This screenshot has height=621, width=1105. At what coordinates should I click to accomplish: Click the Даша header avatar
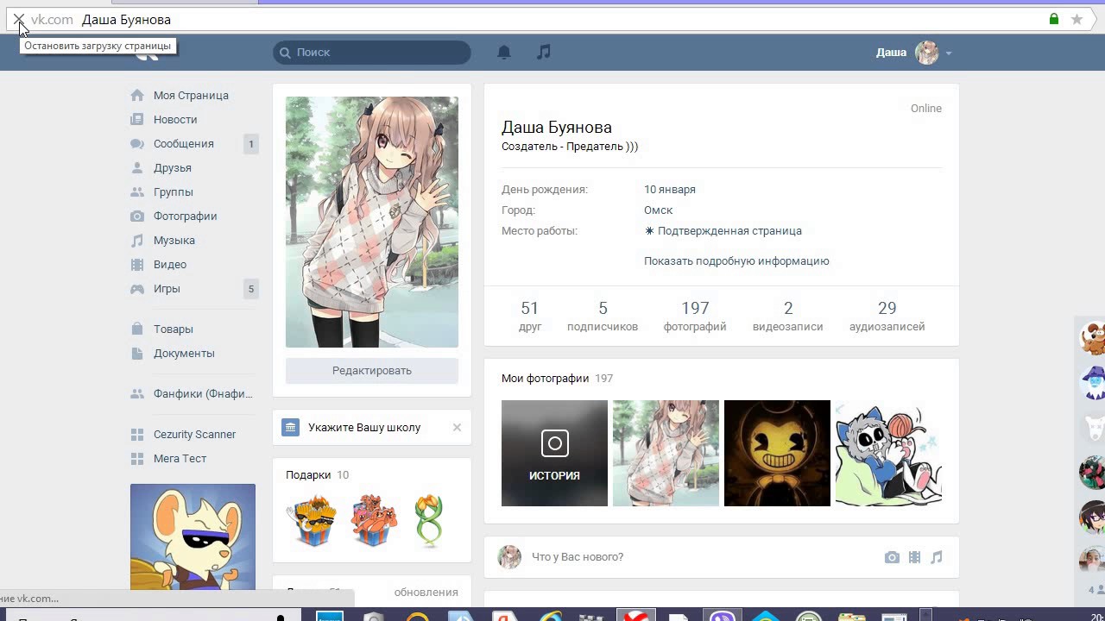click(x=927, y=53)
